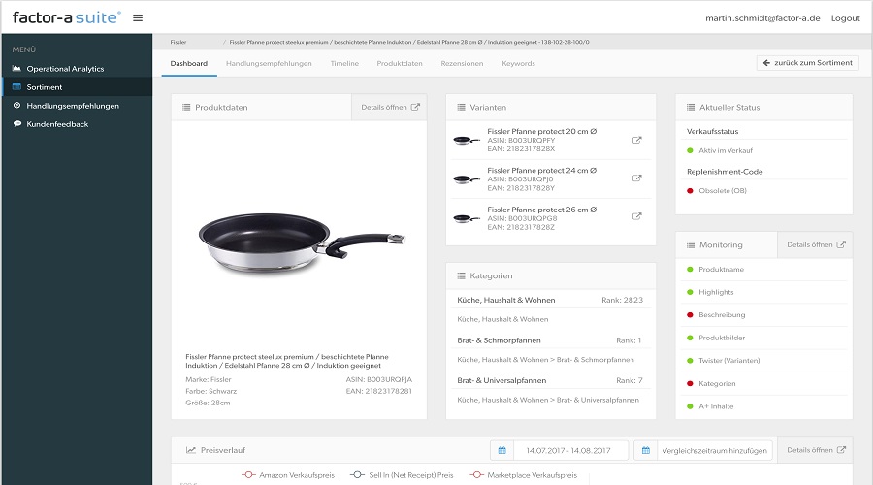Image resolution: width=873 pixels, height=485 pixels.
Task: Click the Küche, Haushalt & Wohnen category heading
Action: [506, 300]
